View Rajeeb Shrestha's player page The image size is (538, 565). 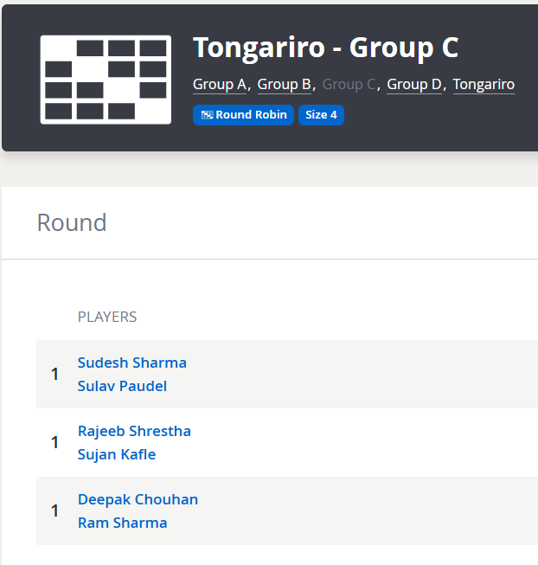point(134,431)
